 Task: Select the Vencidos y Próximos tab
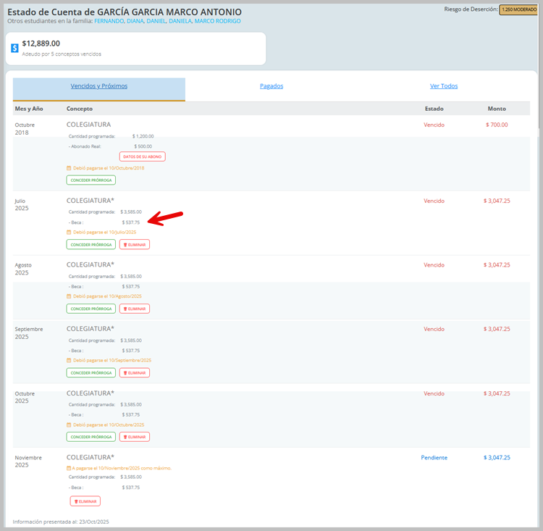click(x=99, y=86)
